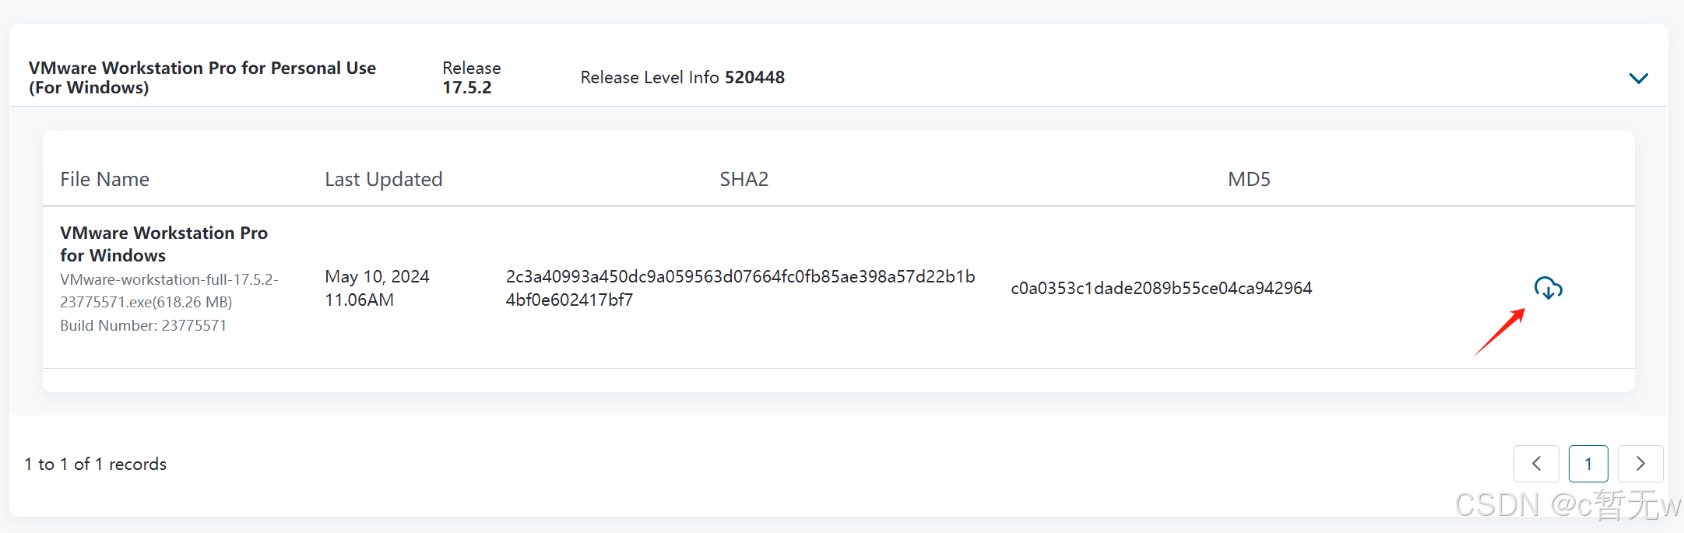This screenshot has height=533, width=1684.
Task: Click the product heading for Personal Use
Action: [202, 78]
